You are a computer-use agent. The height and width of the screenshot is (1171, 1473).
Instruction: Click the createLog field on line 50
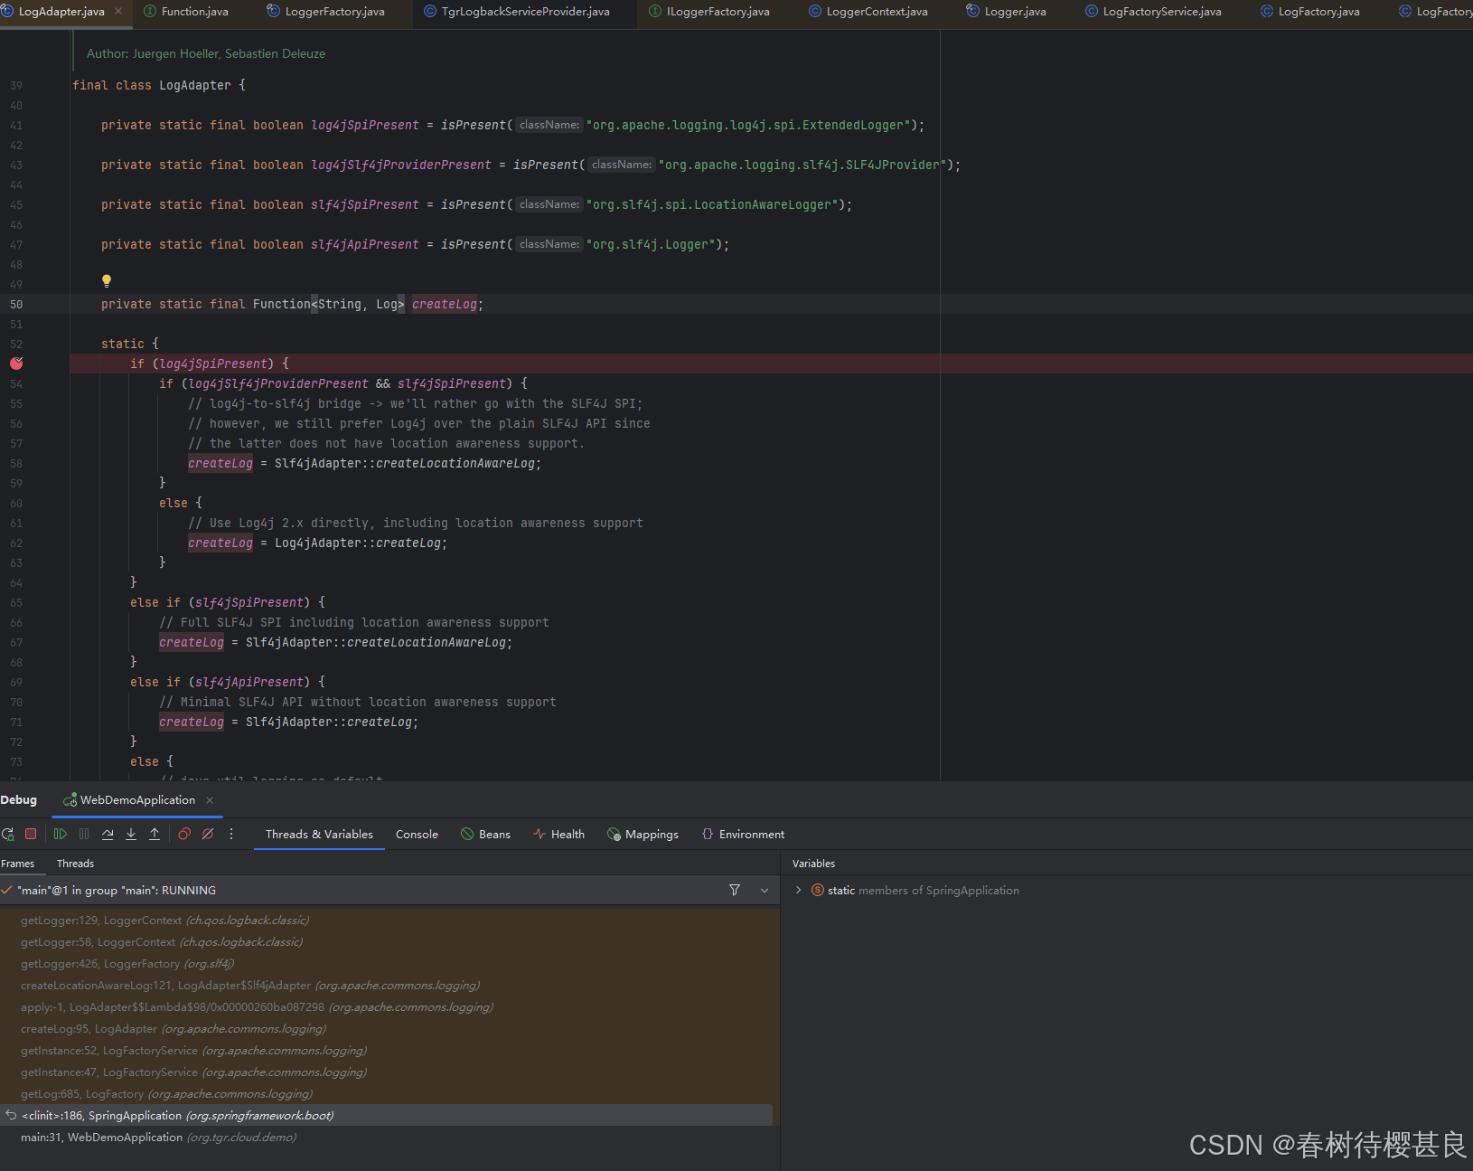tap(445, 304)
